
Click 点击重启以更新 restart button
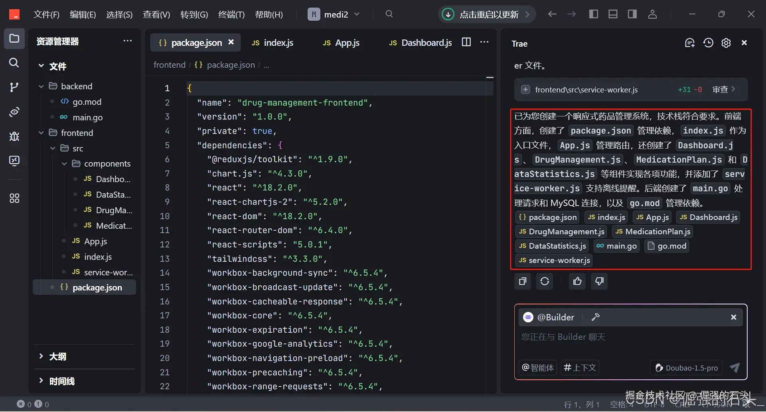(x=489, y=15)
